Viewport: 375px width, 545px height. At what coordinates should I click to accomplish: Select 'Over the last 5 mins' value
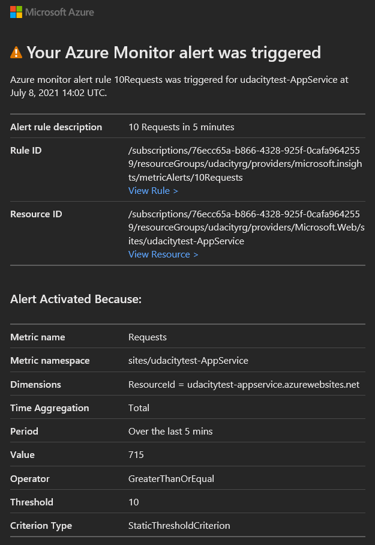click(170, 432)
